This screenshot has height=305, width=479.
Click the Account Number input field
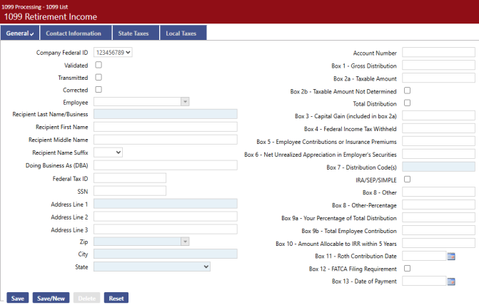(x=438, y=53)
